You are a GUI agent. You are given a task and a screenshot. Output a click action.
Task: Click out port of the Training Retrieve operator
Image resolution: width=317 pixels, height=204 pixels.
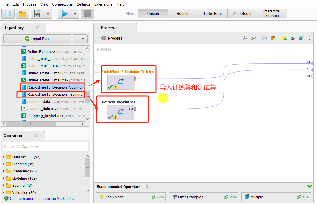point(135,79)
